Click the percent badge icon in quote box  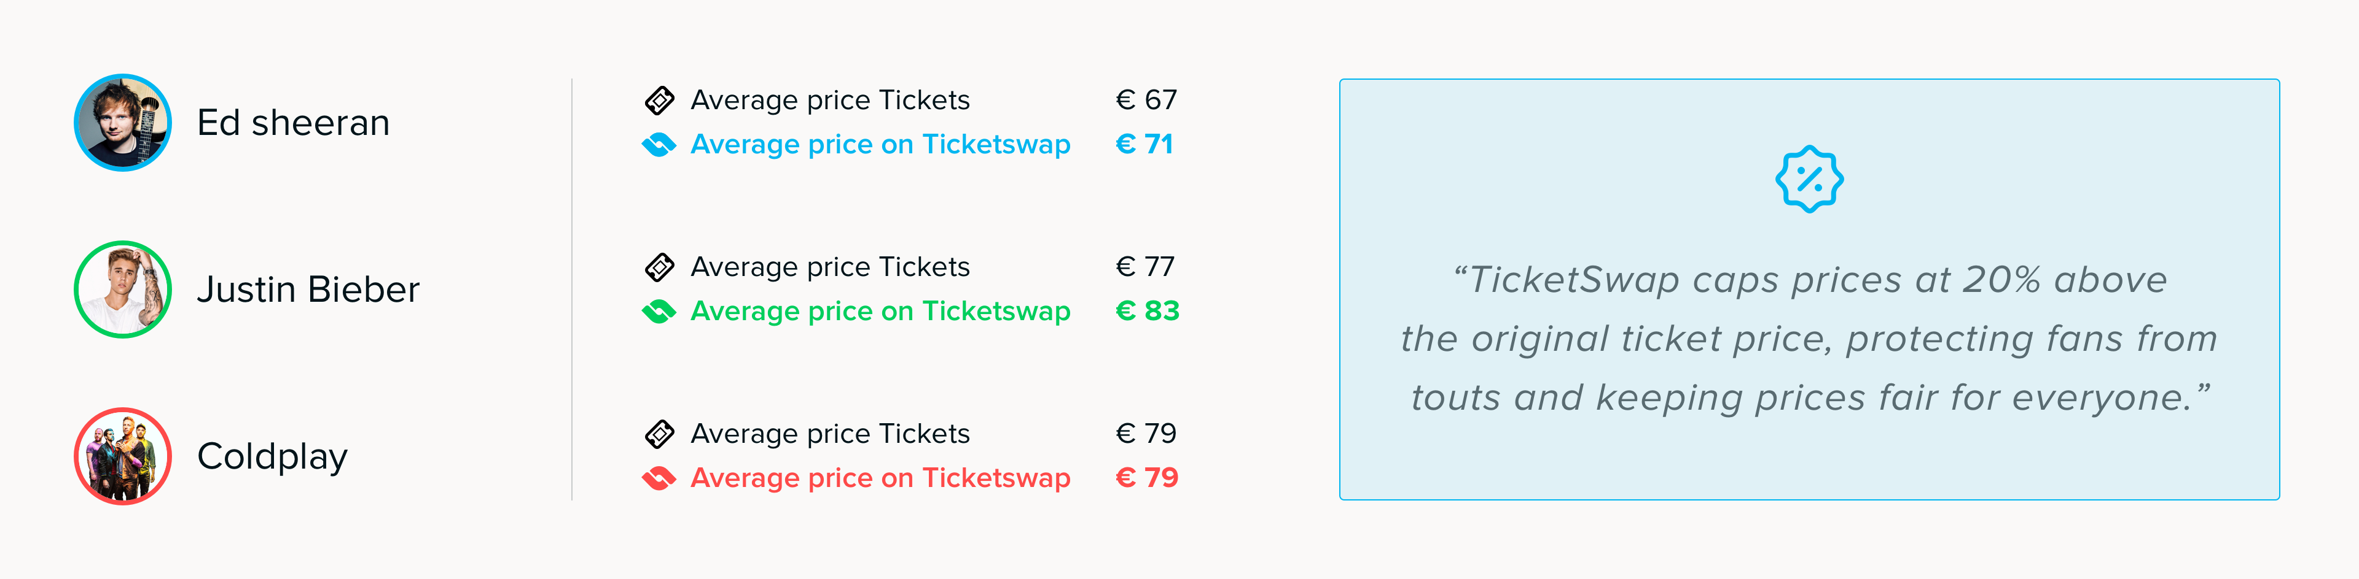(1809, 179)
